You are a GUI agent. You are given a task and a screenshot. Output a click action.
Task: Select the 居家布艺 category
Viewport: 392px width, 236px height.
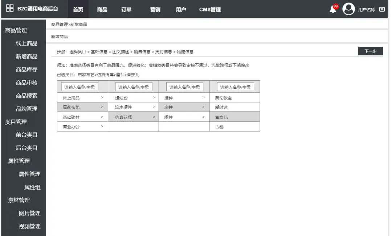[x=71, y=107]
